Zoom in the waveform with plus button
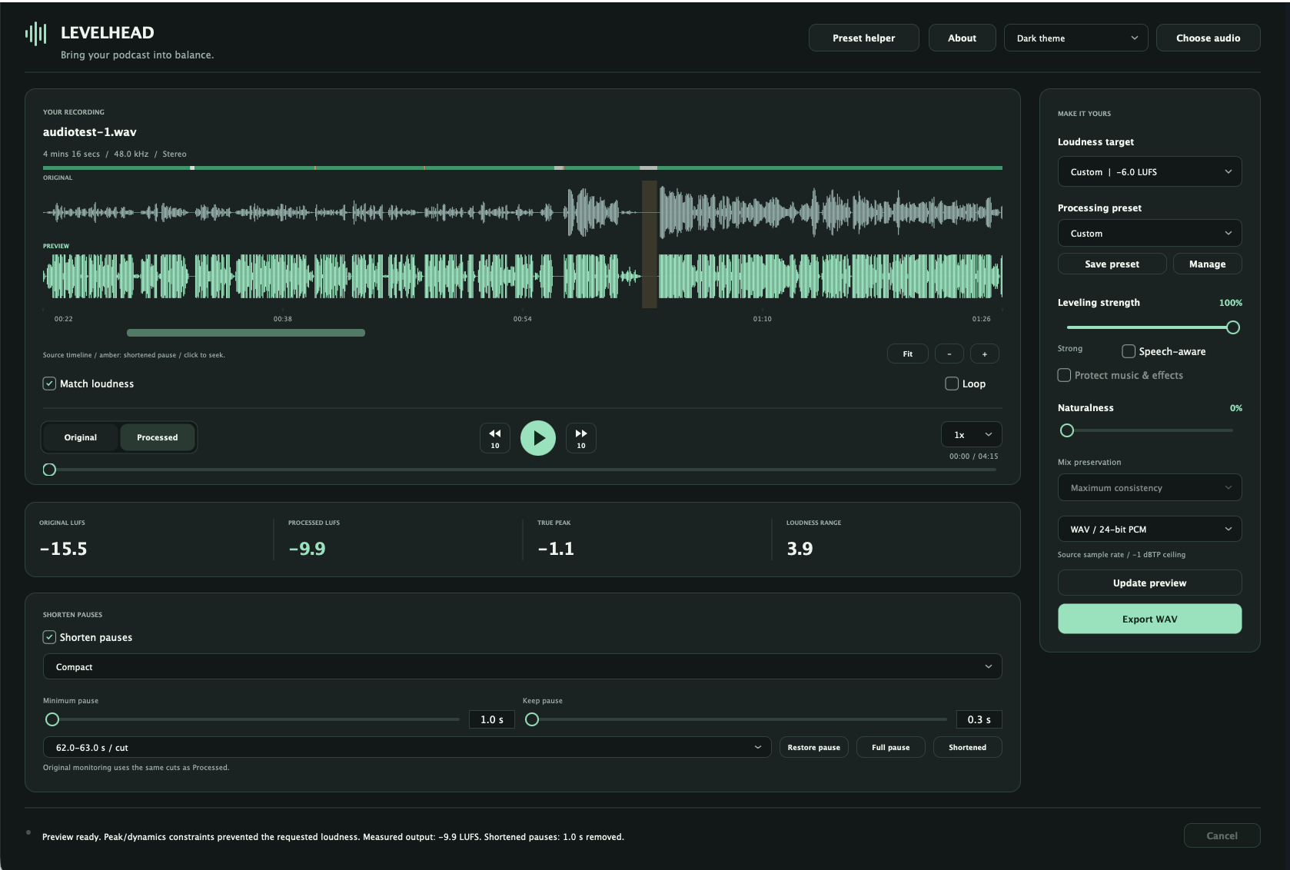The image size is (1290, 870). pyautogui.click(x=985, y=354)
